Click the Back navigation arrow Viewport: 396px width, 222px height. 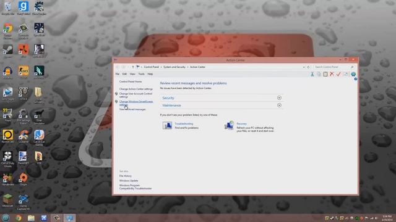pos(118,67)
